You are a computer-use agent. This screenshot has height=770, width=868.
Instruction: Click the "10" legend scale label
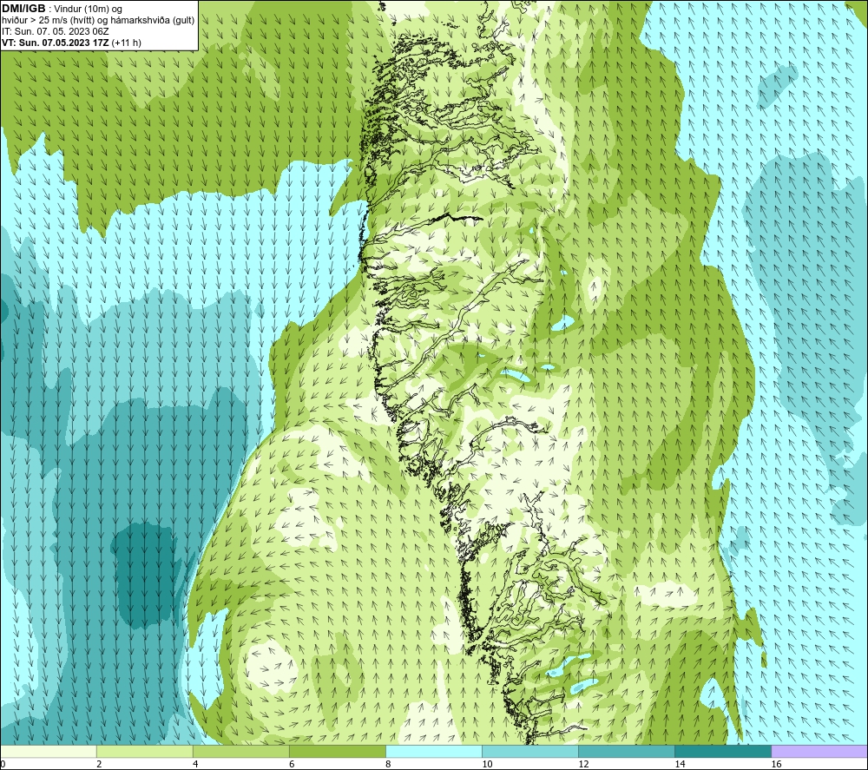(487, 764)
